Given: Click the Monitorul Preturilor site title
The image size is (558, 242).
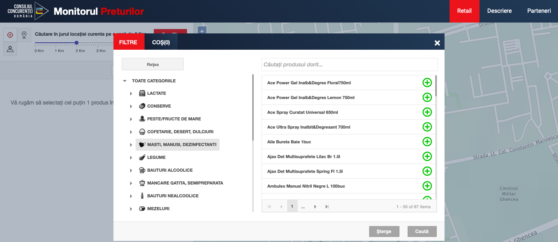Looking at the screenshot, I should (x=99, y=11).
